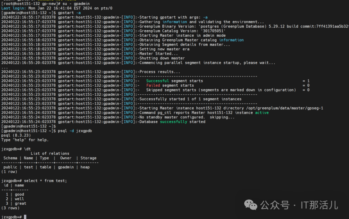The image size is (349, 219).
Task: Click the terminal cursor block after the last prompt
Action: 25,217
